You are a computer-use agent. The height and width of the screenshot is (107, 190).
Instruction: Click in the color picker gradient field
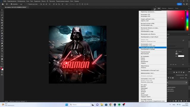point(176,21)
